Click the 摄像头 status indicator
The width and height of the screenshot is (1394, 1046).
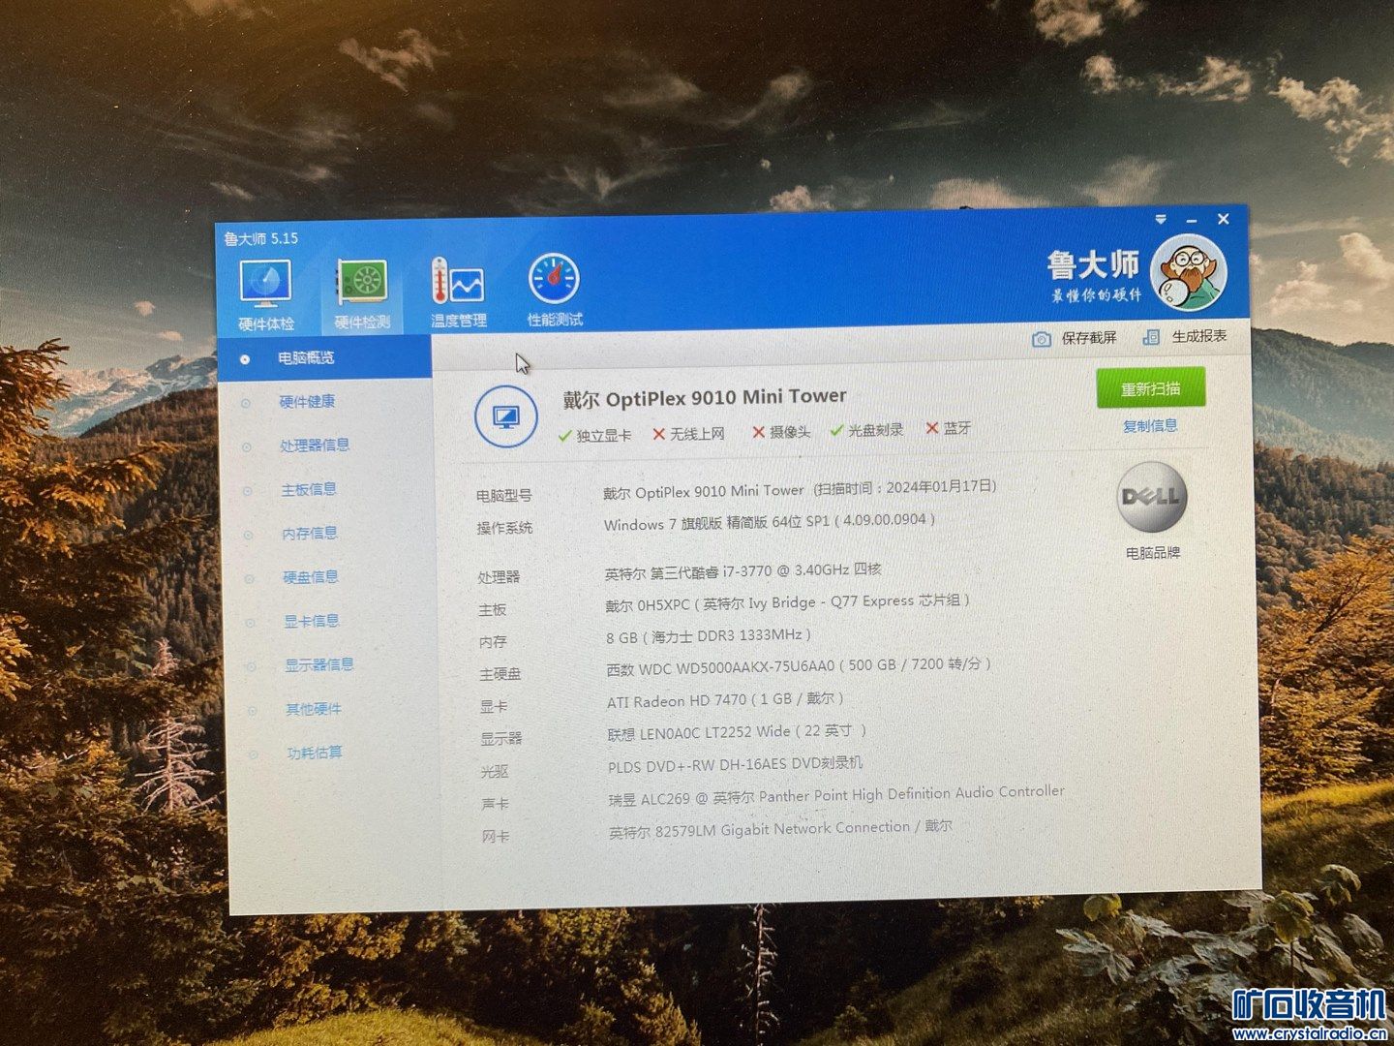click(781, 432)
